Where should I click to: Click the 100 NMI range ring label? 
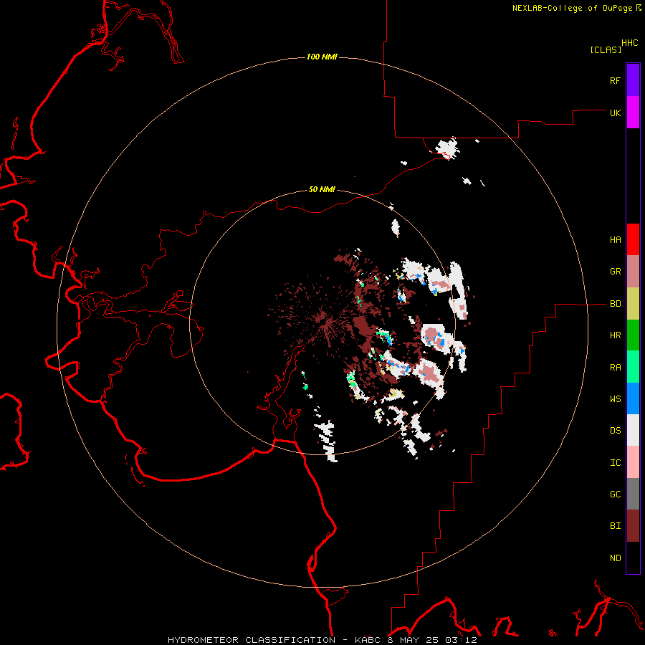point(322,57)
